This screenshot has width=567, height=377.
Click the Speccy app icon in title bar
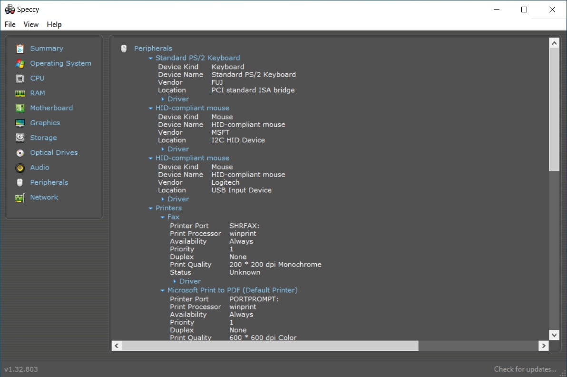click(10, 10)
